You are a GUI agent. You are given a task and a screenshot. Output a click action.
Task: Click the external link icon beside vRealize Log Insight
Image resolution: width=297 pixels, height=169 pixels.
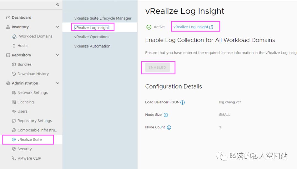coord(211,27)
